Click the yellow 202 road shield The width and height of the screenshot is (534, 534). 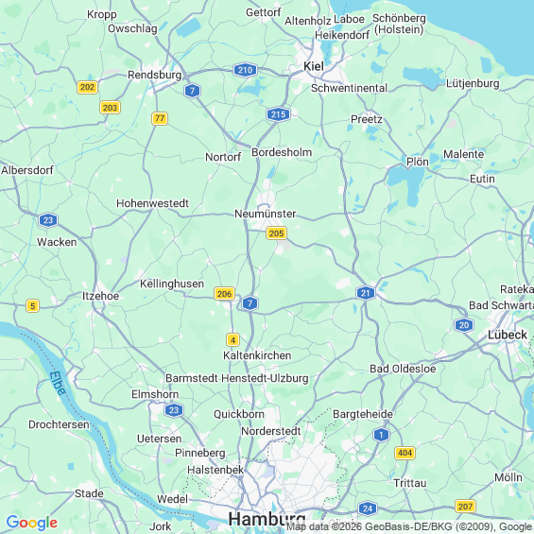[x=88, y=87]
